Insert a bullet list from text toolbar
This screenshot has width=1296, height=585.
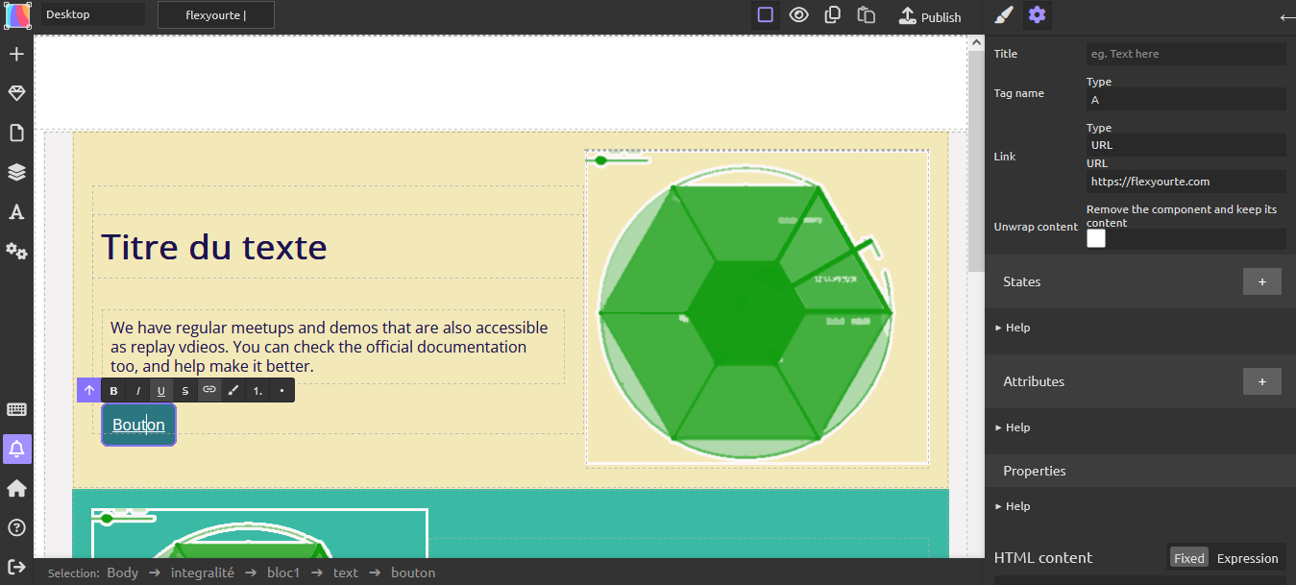tap(281, 391)
